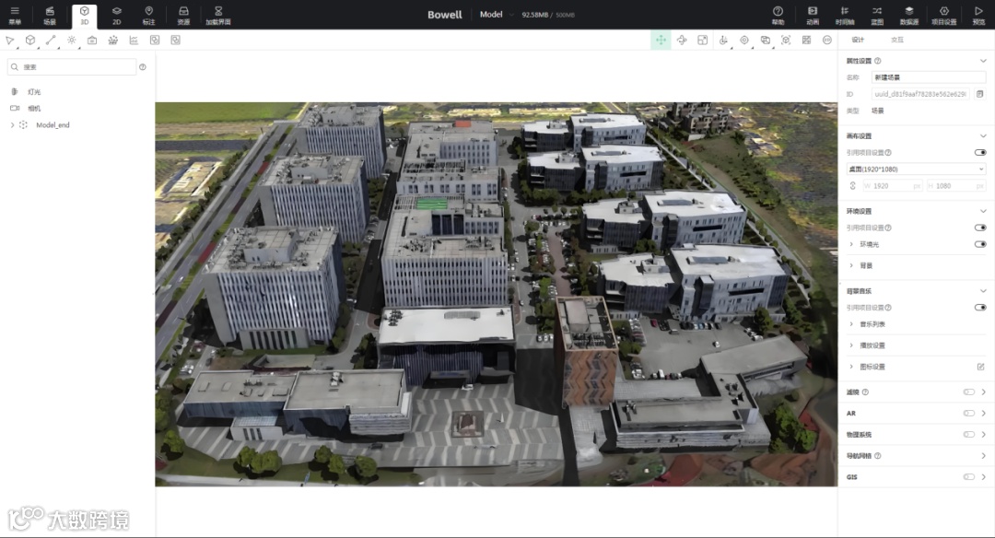995x538 pixels.
Task: Click the edit icon next to 图标设置
Action: pos(980,367)
